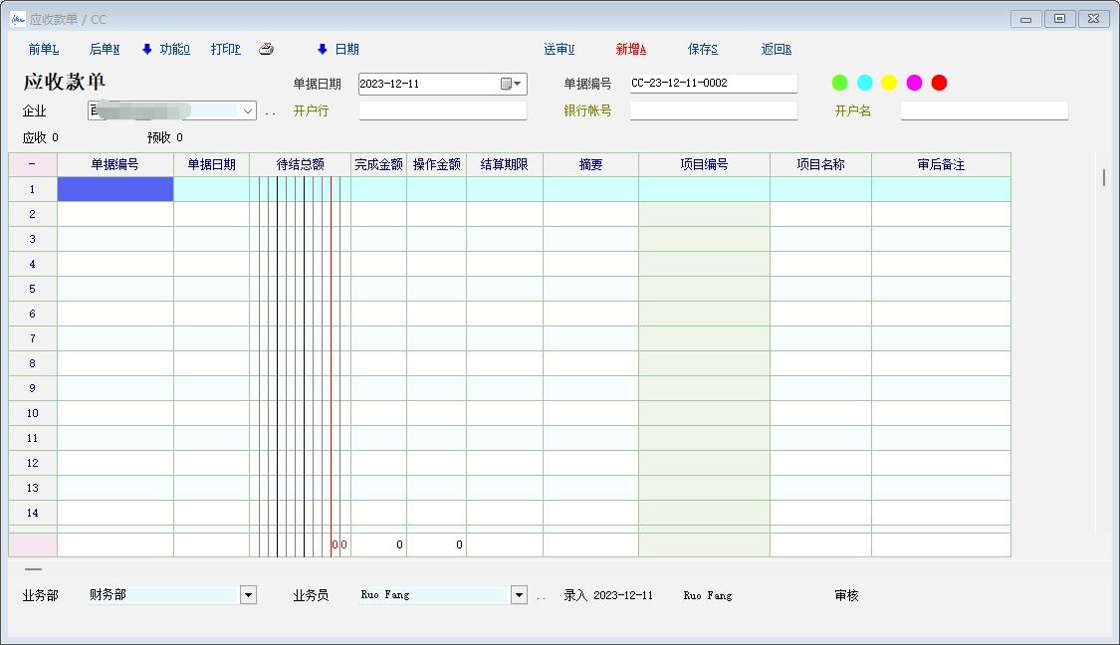Open the 功能 function menu

166,49
